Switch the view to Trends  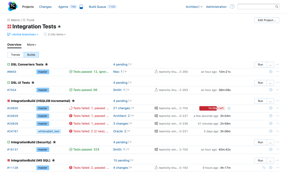pos(16,55)
